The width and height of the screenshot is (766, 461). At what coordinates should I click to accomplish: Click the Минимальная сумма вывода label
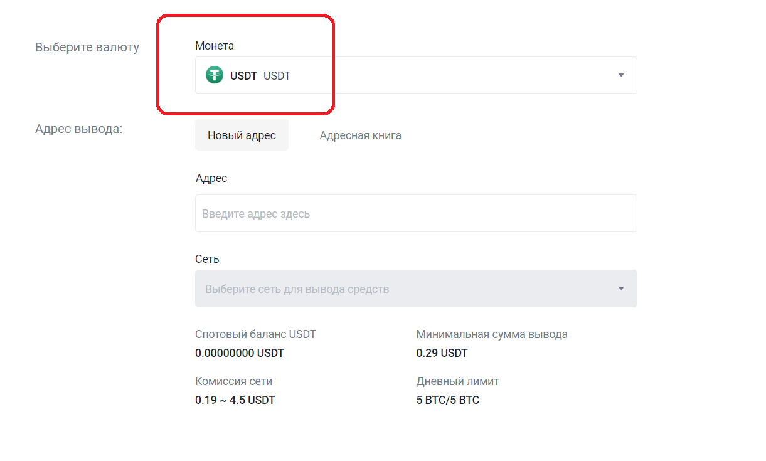click(x=492, y=334)
